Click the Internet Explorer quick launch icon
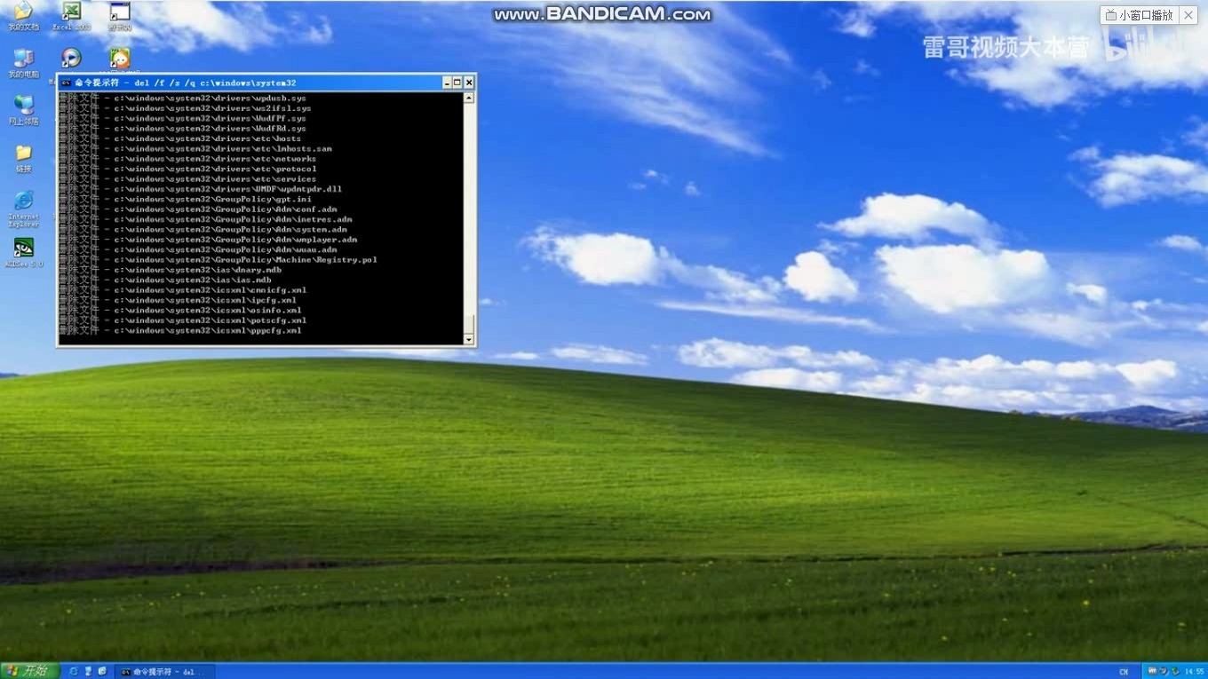 tap(74, 671)
